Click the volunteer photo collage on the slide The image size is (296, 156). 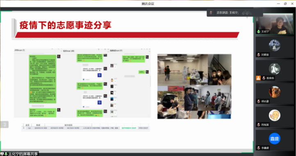click(x=194, y=87)
